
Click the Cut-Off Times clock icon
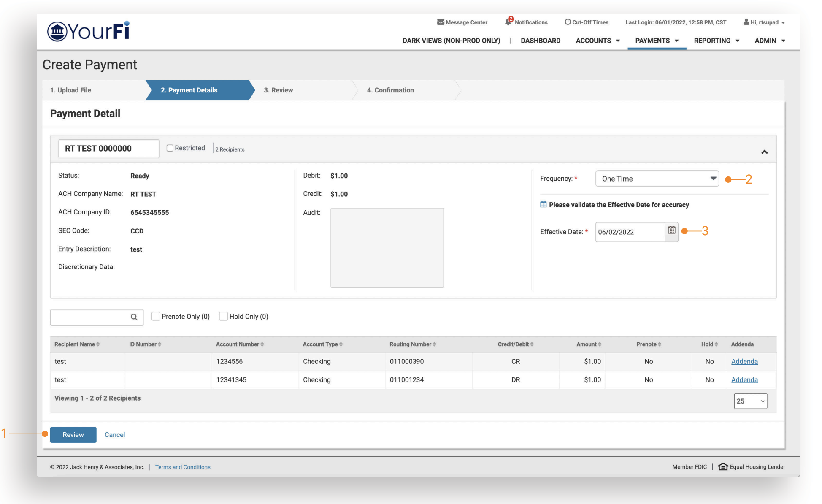568,22
